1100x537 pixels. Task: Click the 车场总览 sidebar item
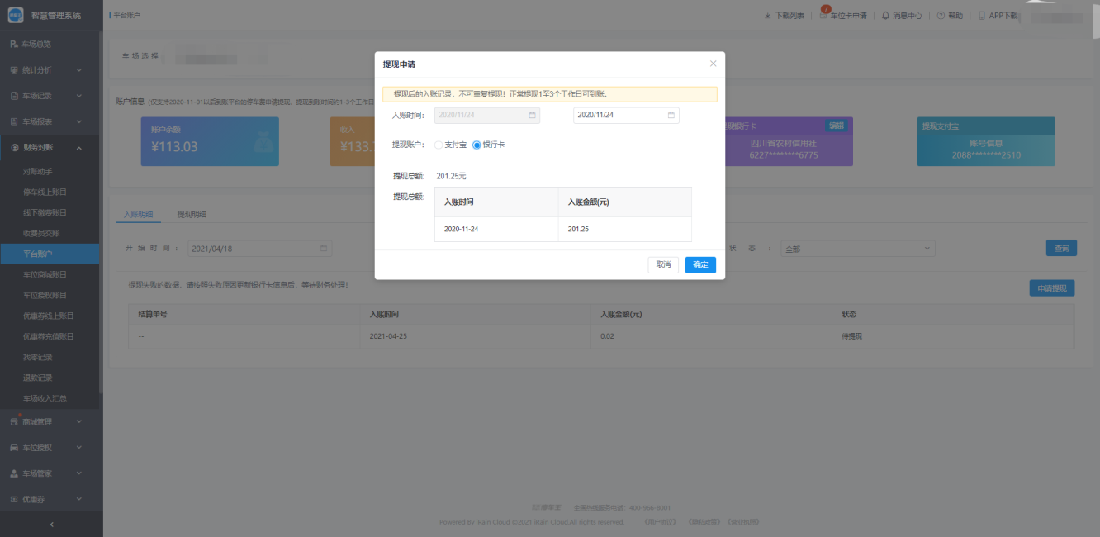[41, 44]
